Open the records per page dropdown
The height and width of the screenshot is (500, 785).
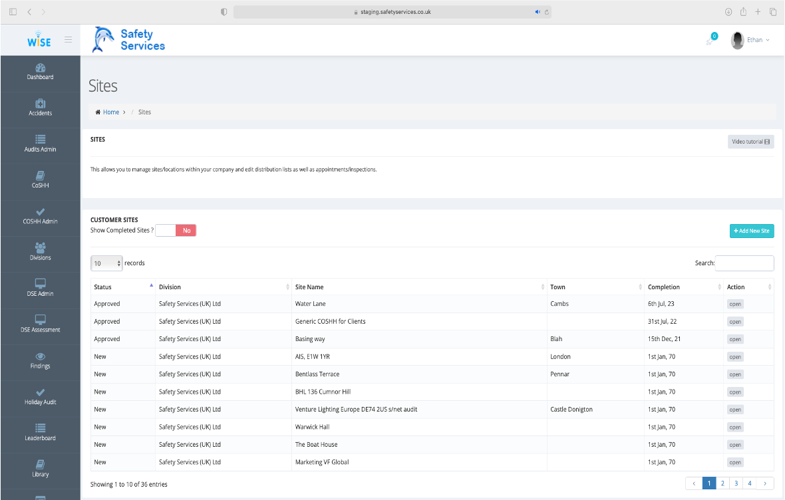[106, 263]
